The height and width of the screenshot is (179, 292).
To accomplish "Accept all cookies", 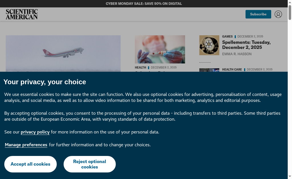I will pos(31,164).
